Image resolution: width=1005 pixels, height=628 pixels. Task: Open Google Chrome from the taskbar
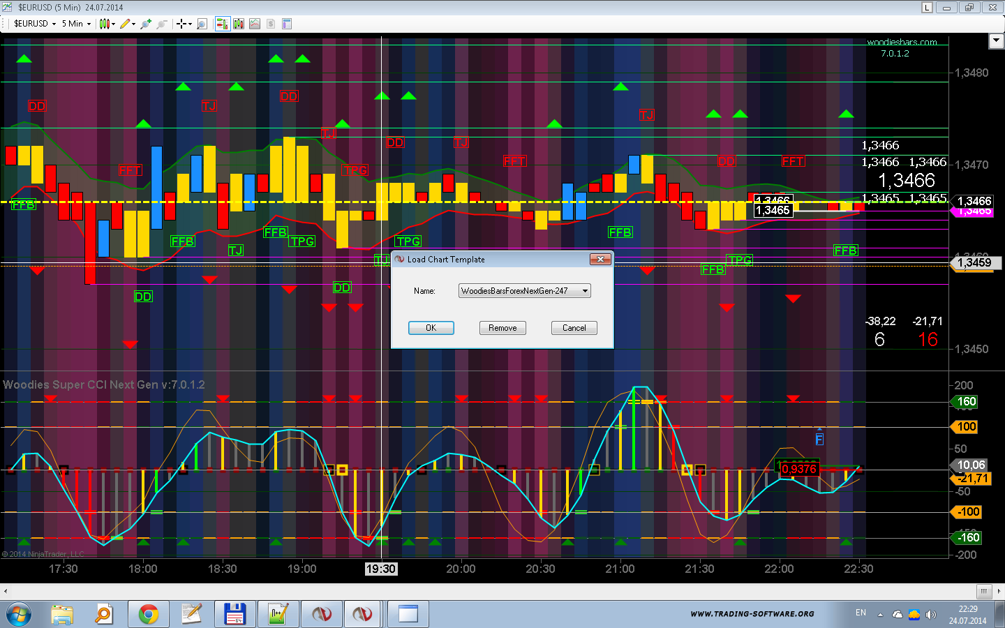[x=148, y=614]
